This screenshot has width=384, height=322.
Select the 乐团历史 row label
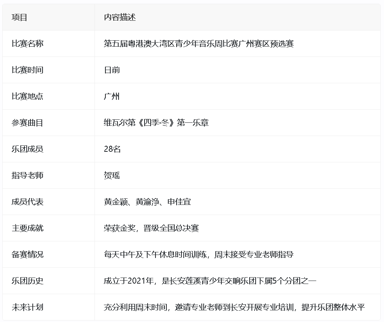[x=27, y=281]
